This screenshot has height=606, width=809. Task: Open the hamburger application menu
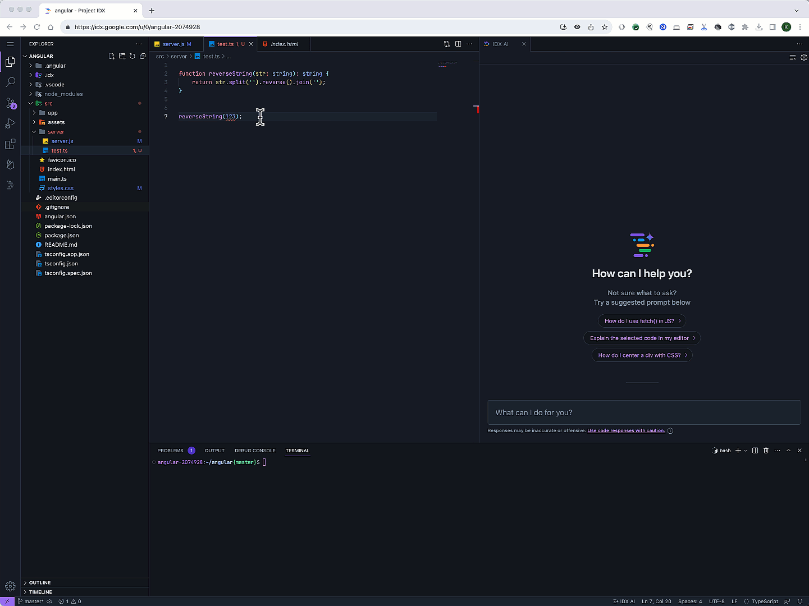point(10,44)
